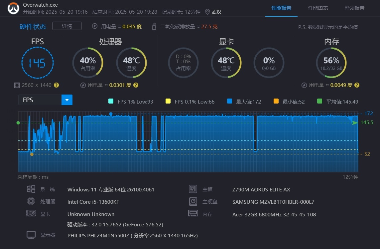
Task: Click the FPS dropdown selection box
Action: [40, 100]
